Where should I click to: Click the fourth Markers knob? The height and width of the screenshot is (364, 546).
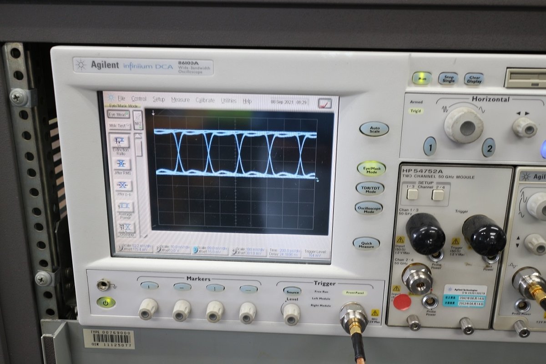pos(248,313)
